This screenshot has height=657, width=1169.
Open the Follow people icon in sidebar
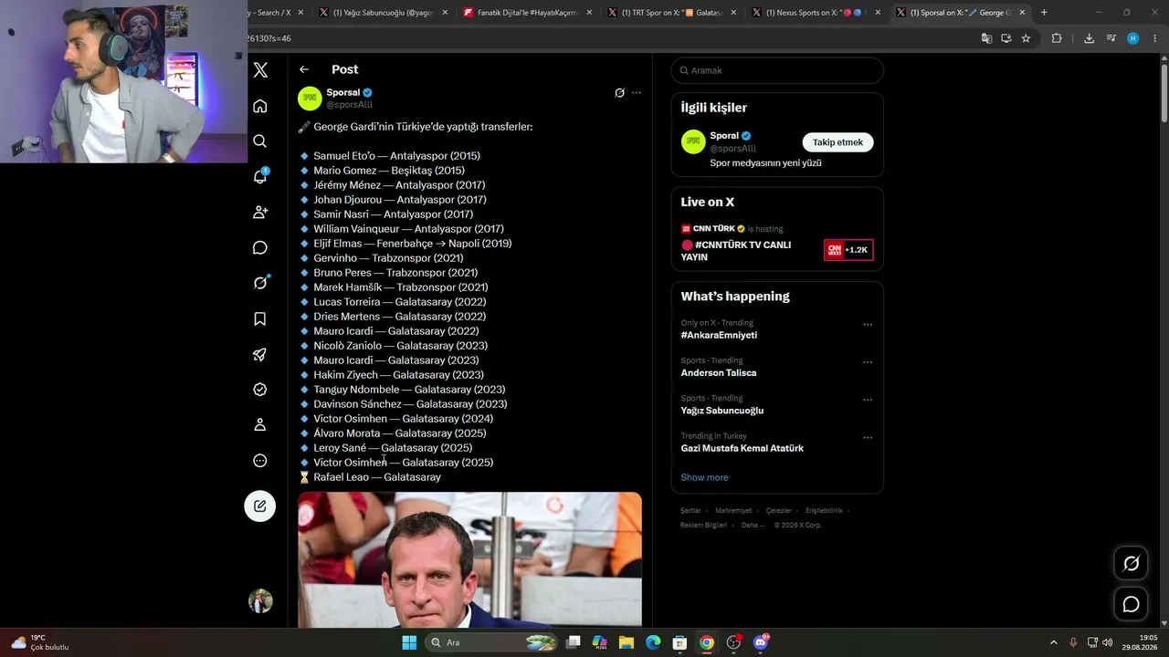(260, 212)
